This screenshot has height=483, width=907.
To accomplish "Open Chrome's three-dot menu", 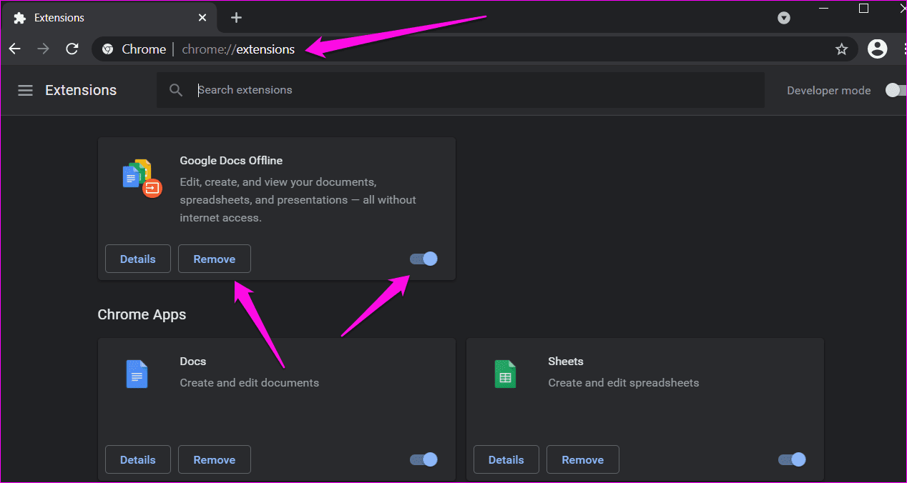I will pos(904,49).
